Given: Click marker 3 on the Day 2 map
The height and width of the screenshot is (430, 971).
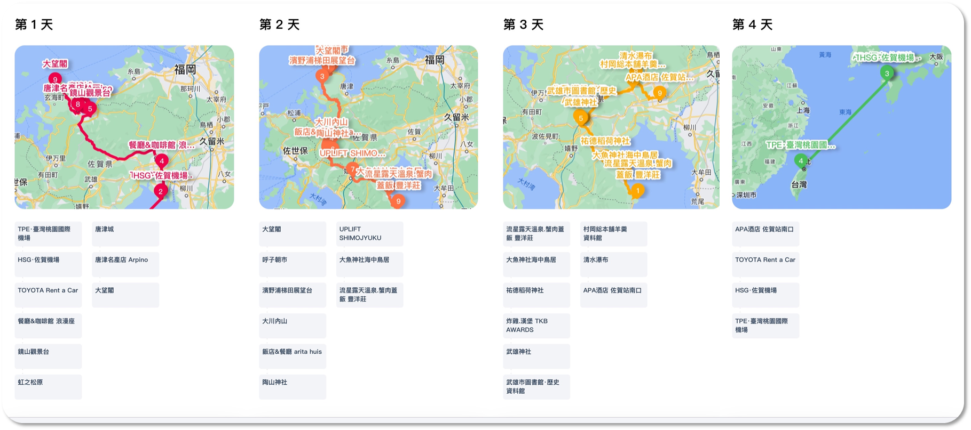Looking at the screenshot, I should click(322, 76).
